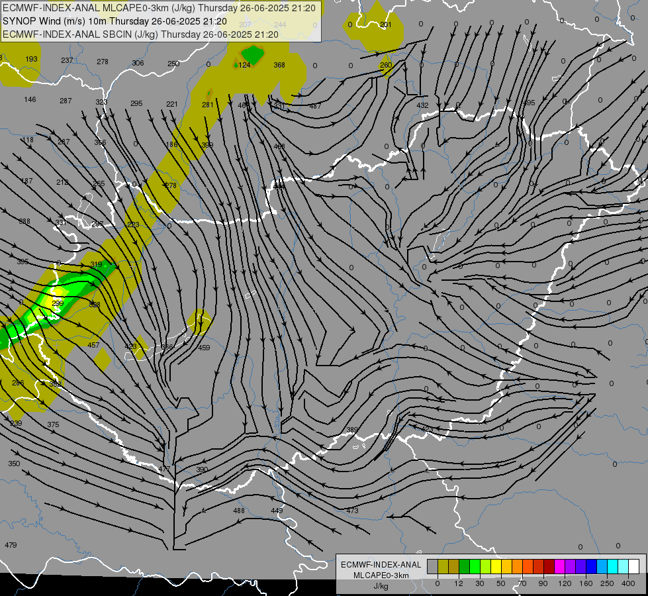Click the legend tick label 120
Image resolution: width=648 pixels, height=596 pixels.
tap(565, 583)
